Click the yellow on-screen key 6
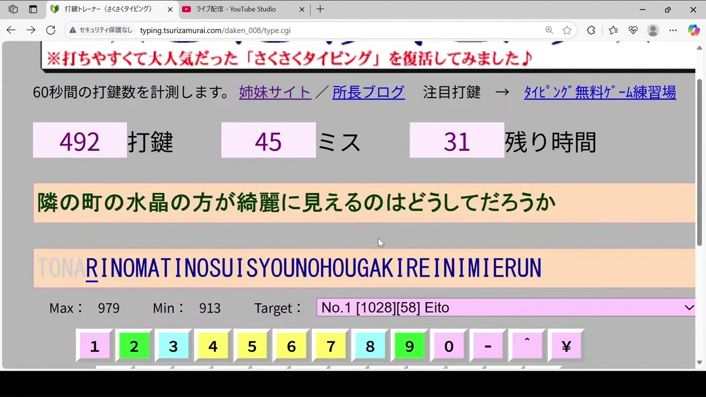Image resolution: width=706 pixels, height=397 pixels. (291, 346)
